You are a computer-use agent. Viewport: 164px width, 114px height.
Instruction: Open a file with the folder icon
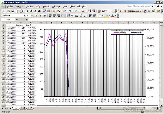(x=9, y=11)
